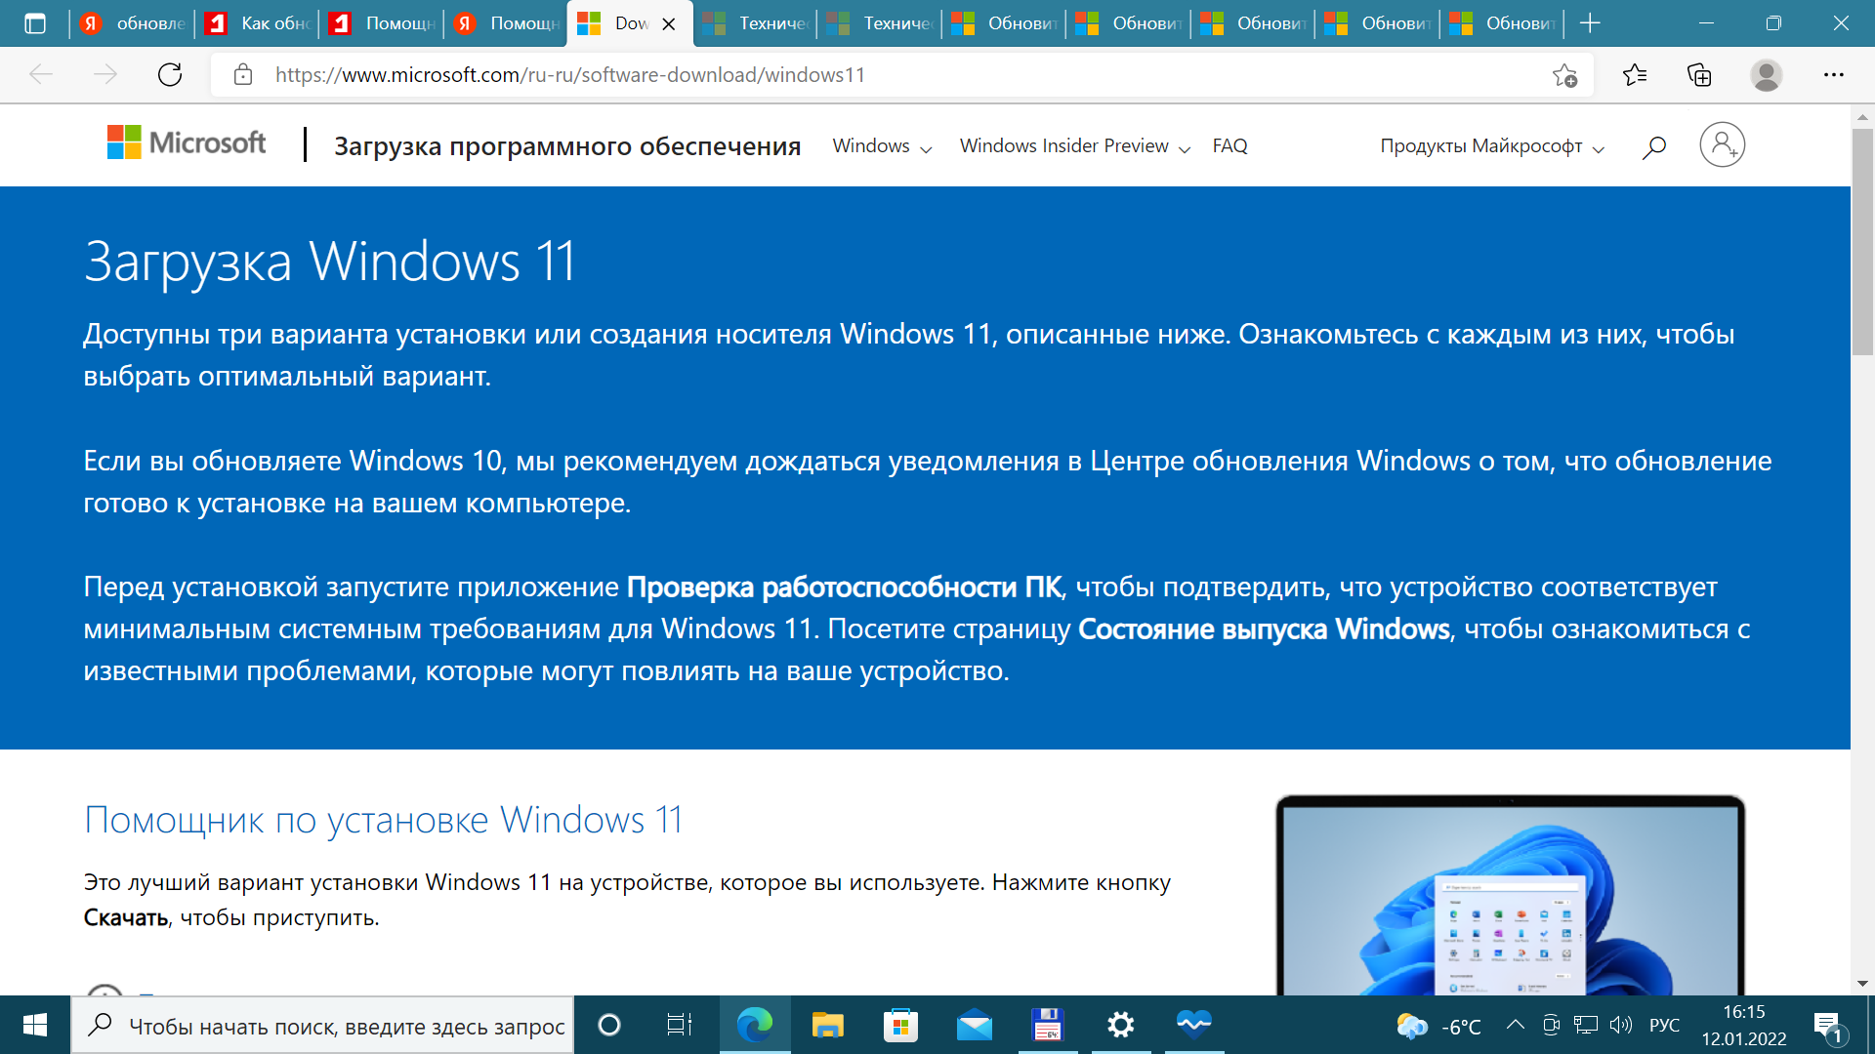Open PC Health Check app on the taskbar
1875x1054 pixels.
(1193, 1025)
